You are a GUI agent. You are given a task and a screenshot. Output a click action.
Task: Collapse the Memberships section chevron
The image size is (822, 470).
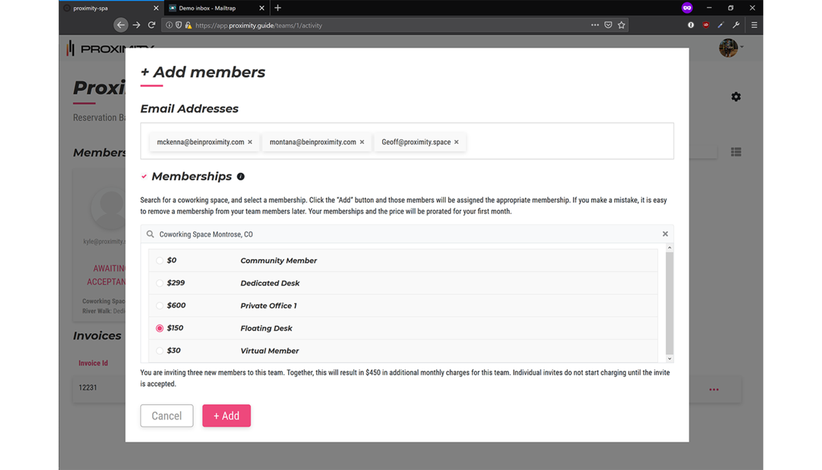point(144,177)
